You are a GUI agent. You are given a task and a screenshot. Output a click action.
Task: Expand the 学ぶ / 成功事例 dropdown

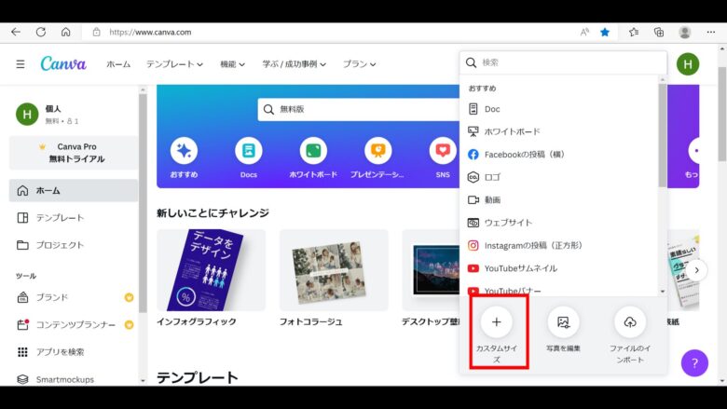tap(294, 64)
